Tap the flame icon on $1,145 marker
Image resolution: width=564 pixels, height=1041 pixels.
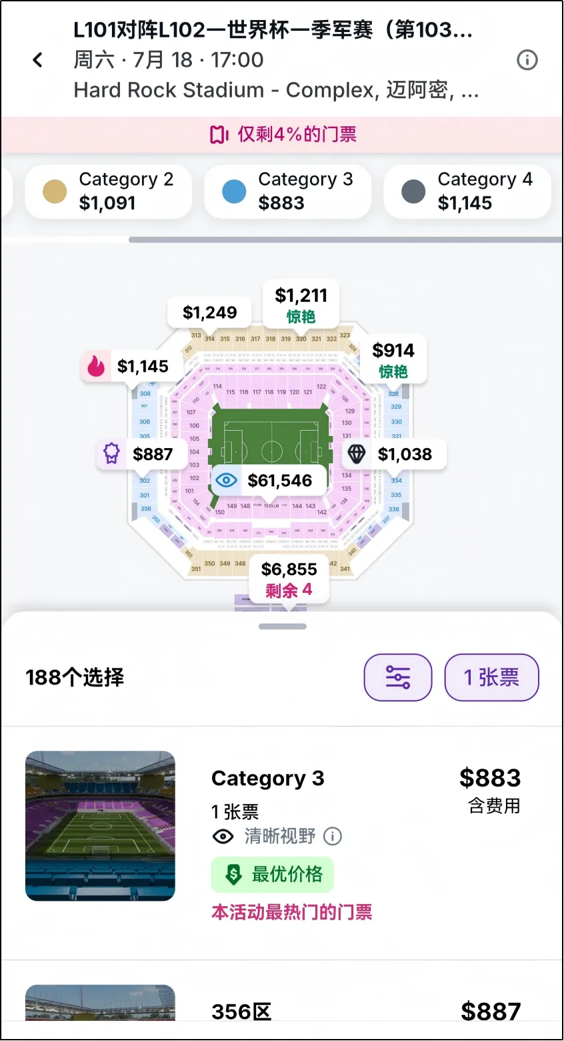click(x=96, y=366)
